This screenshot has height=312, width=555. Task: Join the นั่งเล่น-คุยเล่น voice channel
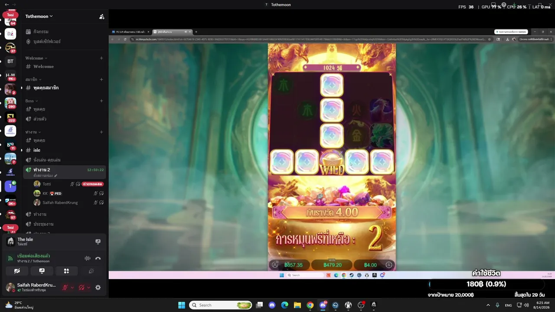(64, 160)
